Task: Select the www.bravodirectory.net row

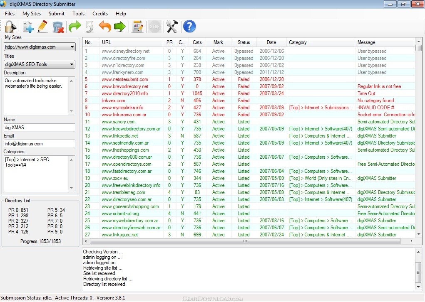Action: 249,86
